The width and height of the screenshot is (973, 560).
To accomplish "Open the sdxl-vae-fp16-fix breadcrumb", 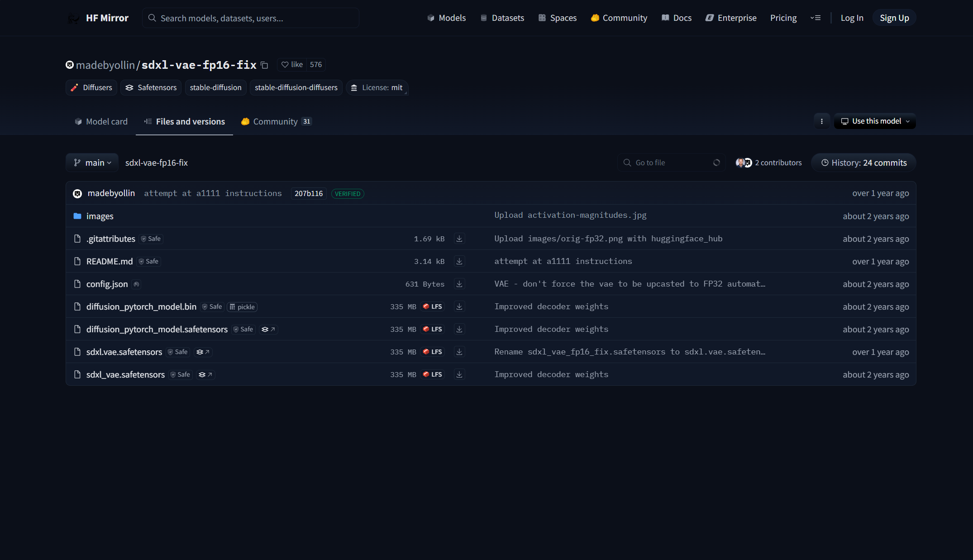I will [157, 163].
